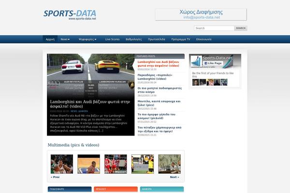The image size is (290, 193).
Task: Click the first friend avatar in Facebook widget
Action: tap(195, 82)
